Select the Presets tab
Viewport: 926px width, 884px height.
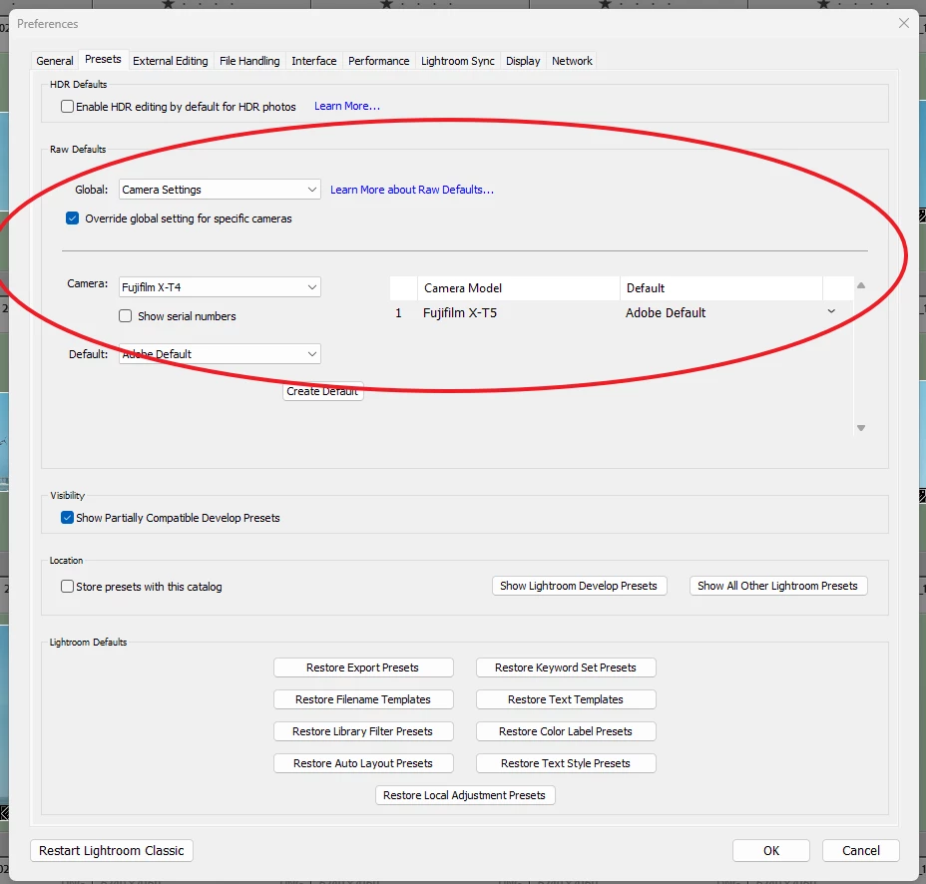pos(103,60)
